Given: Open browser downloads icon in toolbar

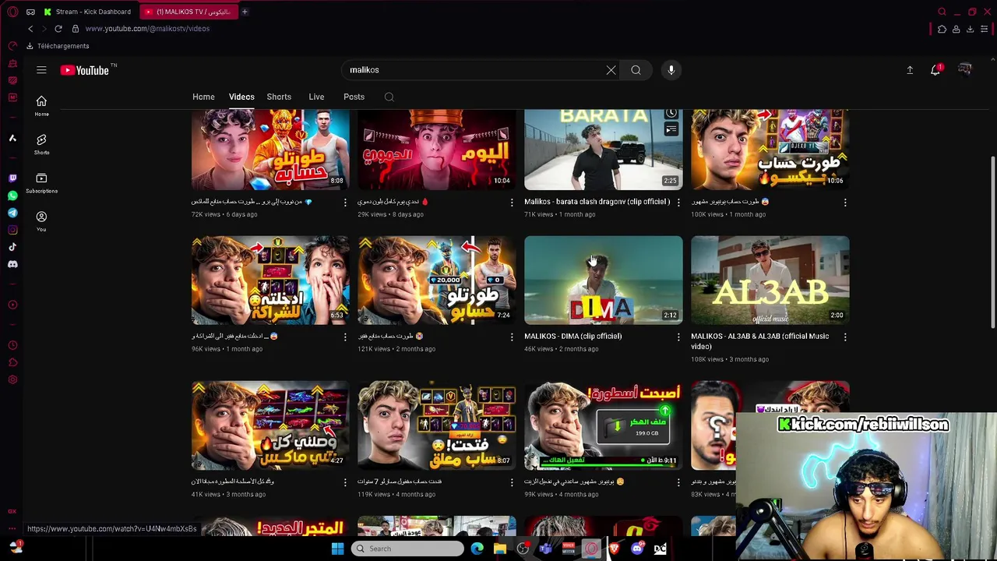Looking at the screenshot, I should (970, 29).
